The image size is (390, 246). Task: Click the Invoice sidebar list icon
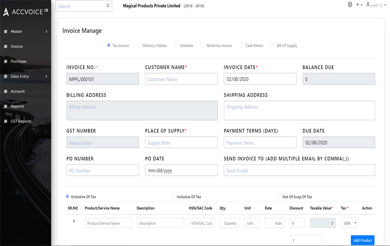[6, 47]
